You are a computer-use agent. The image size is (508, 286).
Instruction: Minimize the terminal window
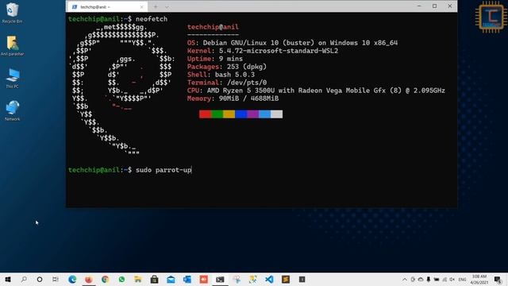(419, 6)
